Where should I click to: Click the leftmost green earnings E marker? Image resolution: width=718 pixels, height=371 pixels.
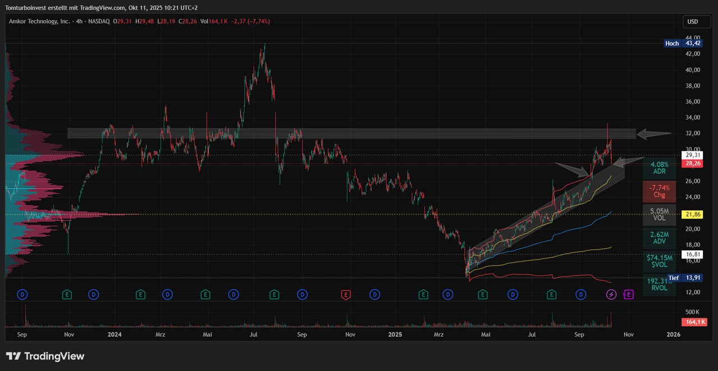click(67, 294)
